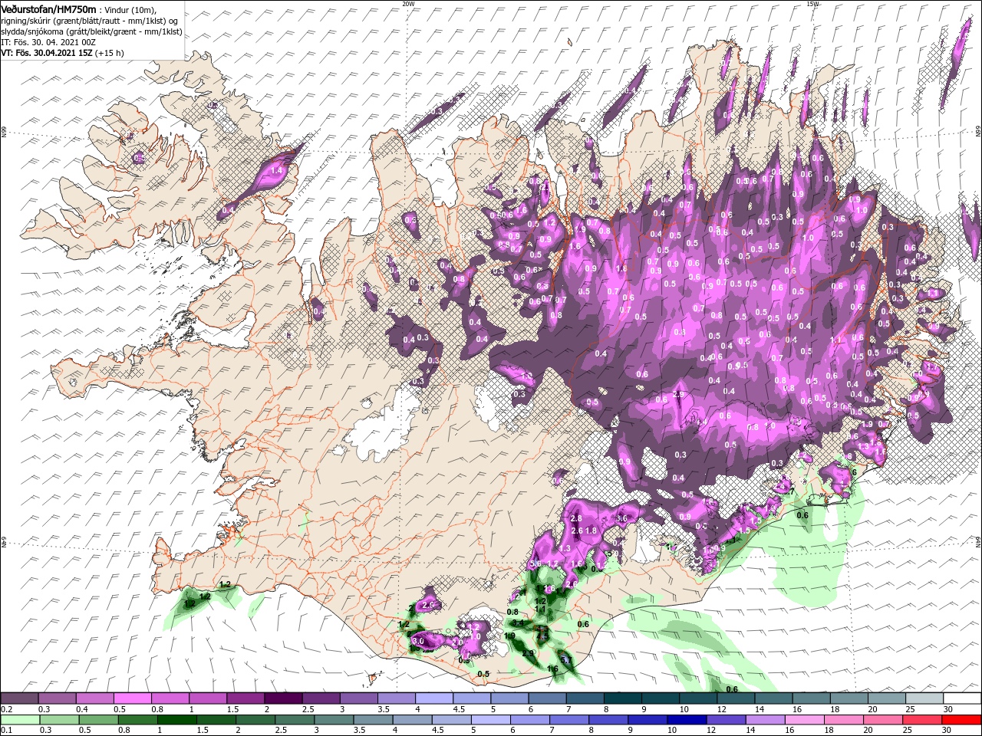Click the '0.6' value in the southeast offshore rain

click(802, 516)
